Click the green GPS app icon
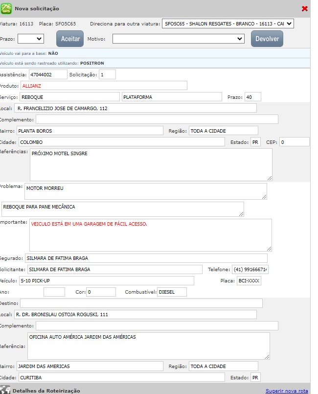Screen dimensions: 318x394 [6, 8]
